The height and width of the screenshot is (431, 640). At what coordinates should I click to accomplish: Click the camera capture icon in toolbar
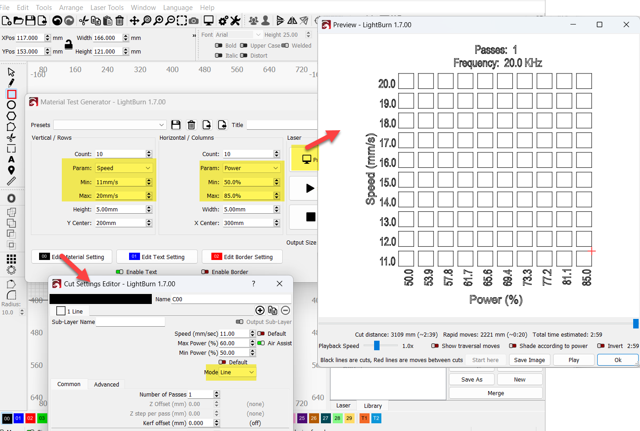(x=194, y=20)
